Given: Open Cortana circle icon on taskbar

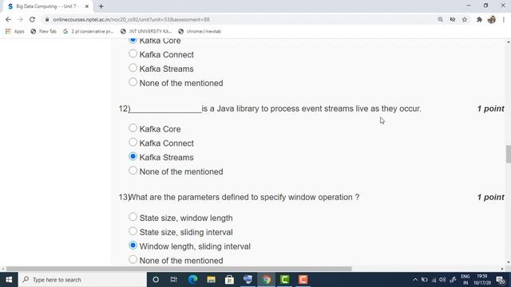Looking at the screenshot, I should (156, 280).
